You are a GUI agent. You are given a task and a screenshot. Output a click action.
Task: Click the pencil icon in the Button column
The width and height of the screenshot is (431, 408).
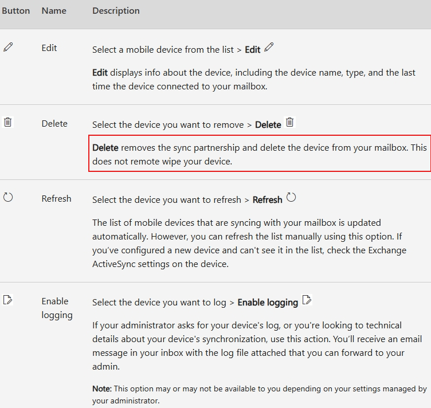[x=8, y=47]
